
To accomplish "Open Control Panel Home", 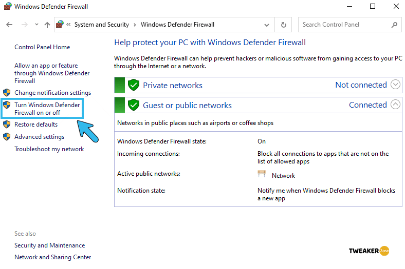I will tap(42, 47).
